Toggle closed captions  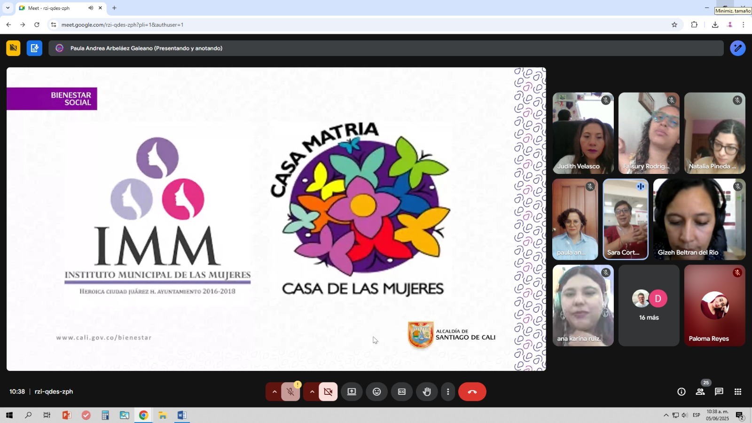tap(402, 392)
